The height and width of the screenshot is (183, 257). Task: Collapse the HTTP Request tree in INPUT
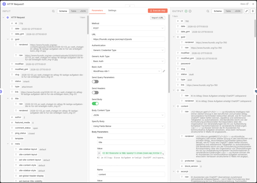pyautogui.click(x=3, y=18)
